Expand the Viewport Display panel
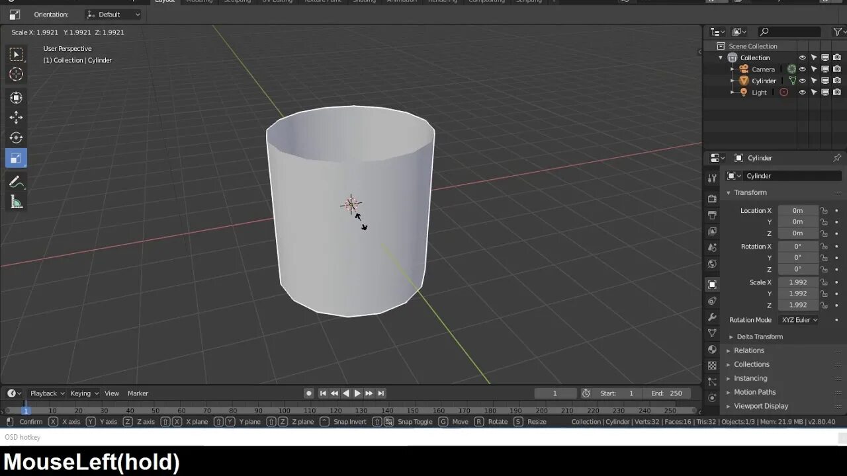This screenshot has height=476, width=847. [761, 406]
